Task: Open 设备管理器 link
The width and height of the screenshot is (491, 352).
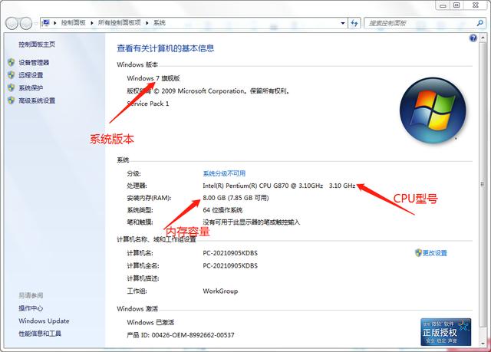Action: [x=34, y=63]
